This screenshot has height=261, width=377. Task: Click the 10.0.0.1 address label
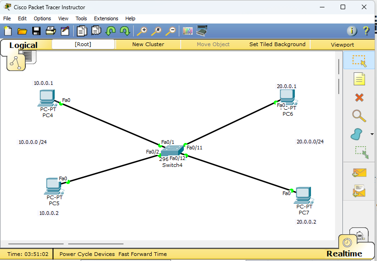point(43,83)
